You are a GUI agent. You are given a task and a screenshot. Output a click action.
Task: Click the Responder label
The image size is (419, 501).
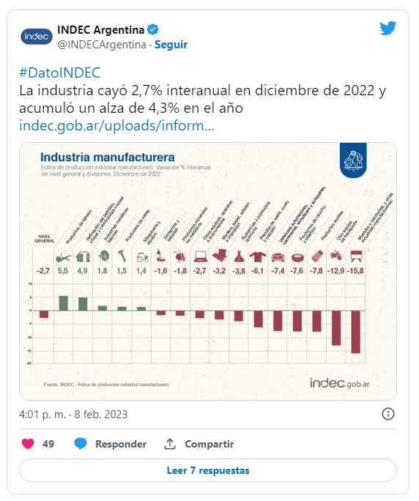[x=121, y=444]
